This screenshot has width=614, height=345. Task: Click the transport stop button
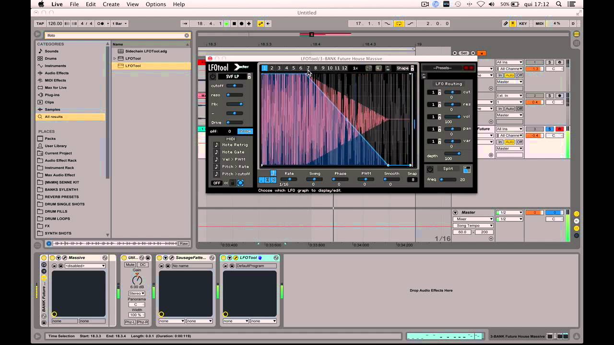coord(234,23)
